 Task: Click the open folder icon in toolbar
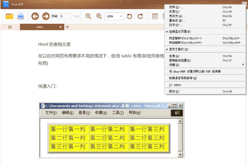(x=10, y=16)
